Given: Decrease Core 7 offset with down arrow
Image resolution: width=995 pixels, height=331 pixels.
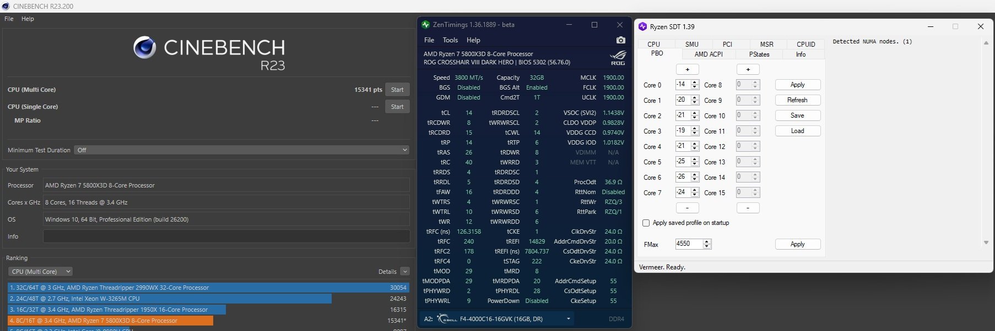Looking at the screenshot, I should pyautogui.click(x=695, y=195).
